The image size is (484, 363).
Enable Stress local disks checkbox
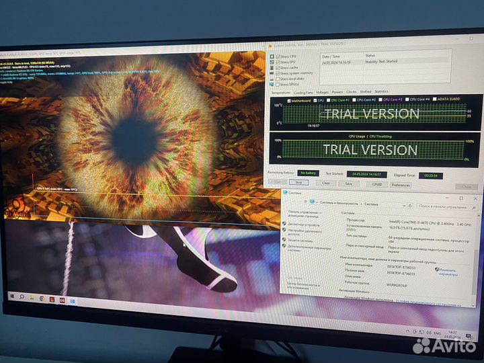coord(278,79)
